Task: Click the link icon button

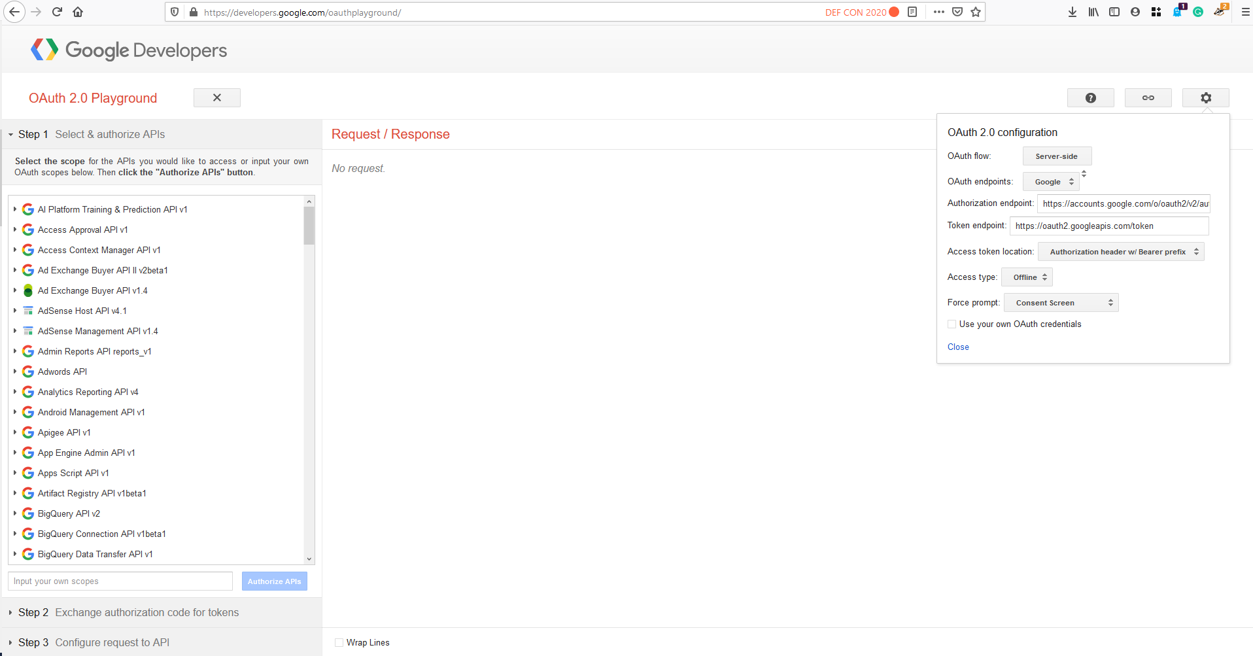Action: point(1148,97)
